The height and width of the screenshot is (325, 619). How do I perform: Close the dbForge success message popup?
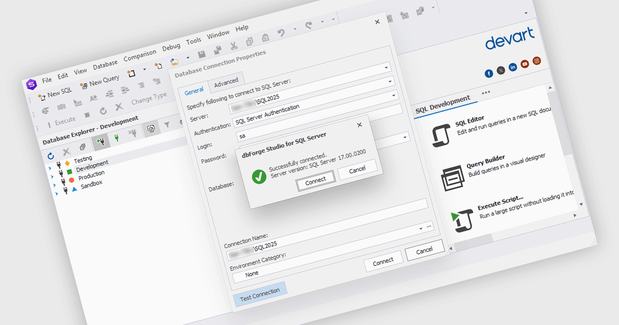360,125
